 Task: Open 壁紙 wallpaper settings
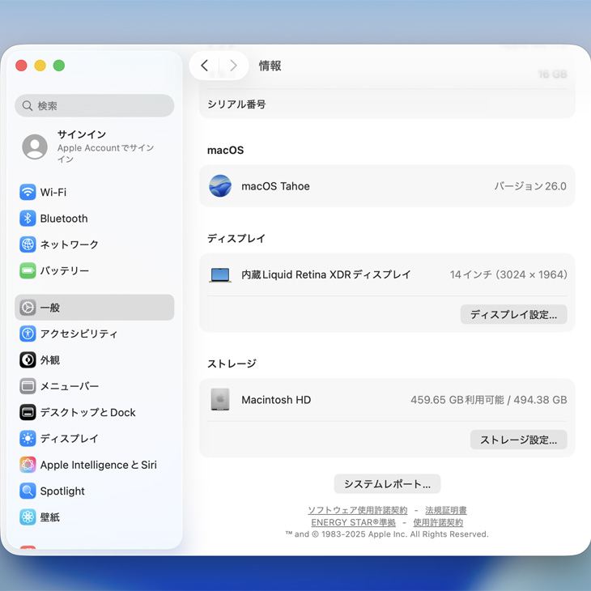[50, 517]
